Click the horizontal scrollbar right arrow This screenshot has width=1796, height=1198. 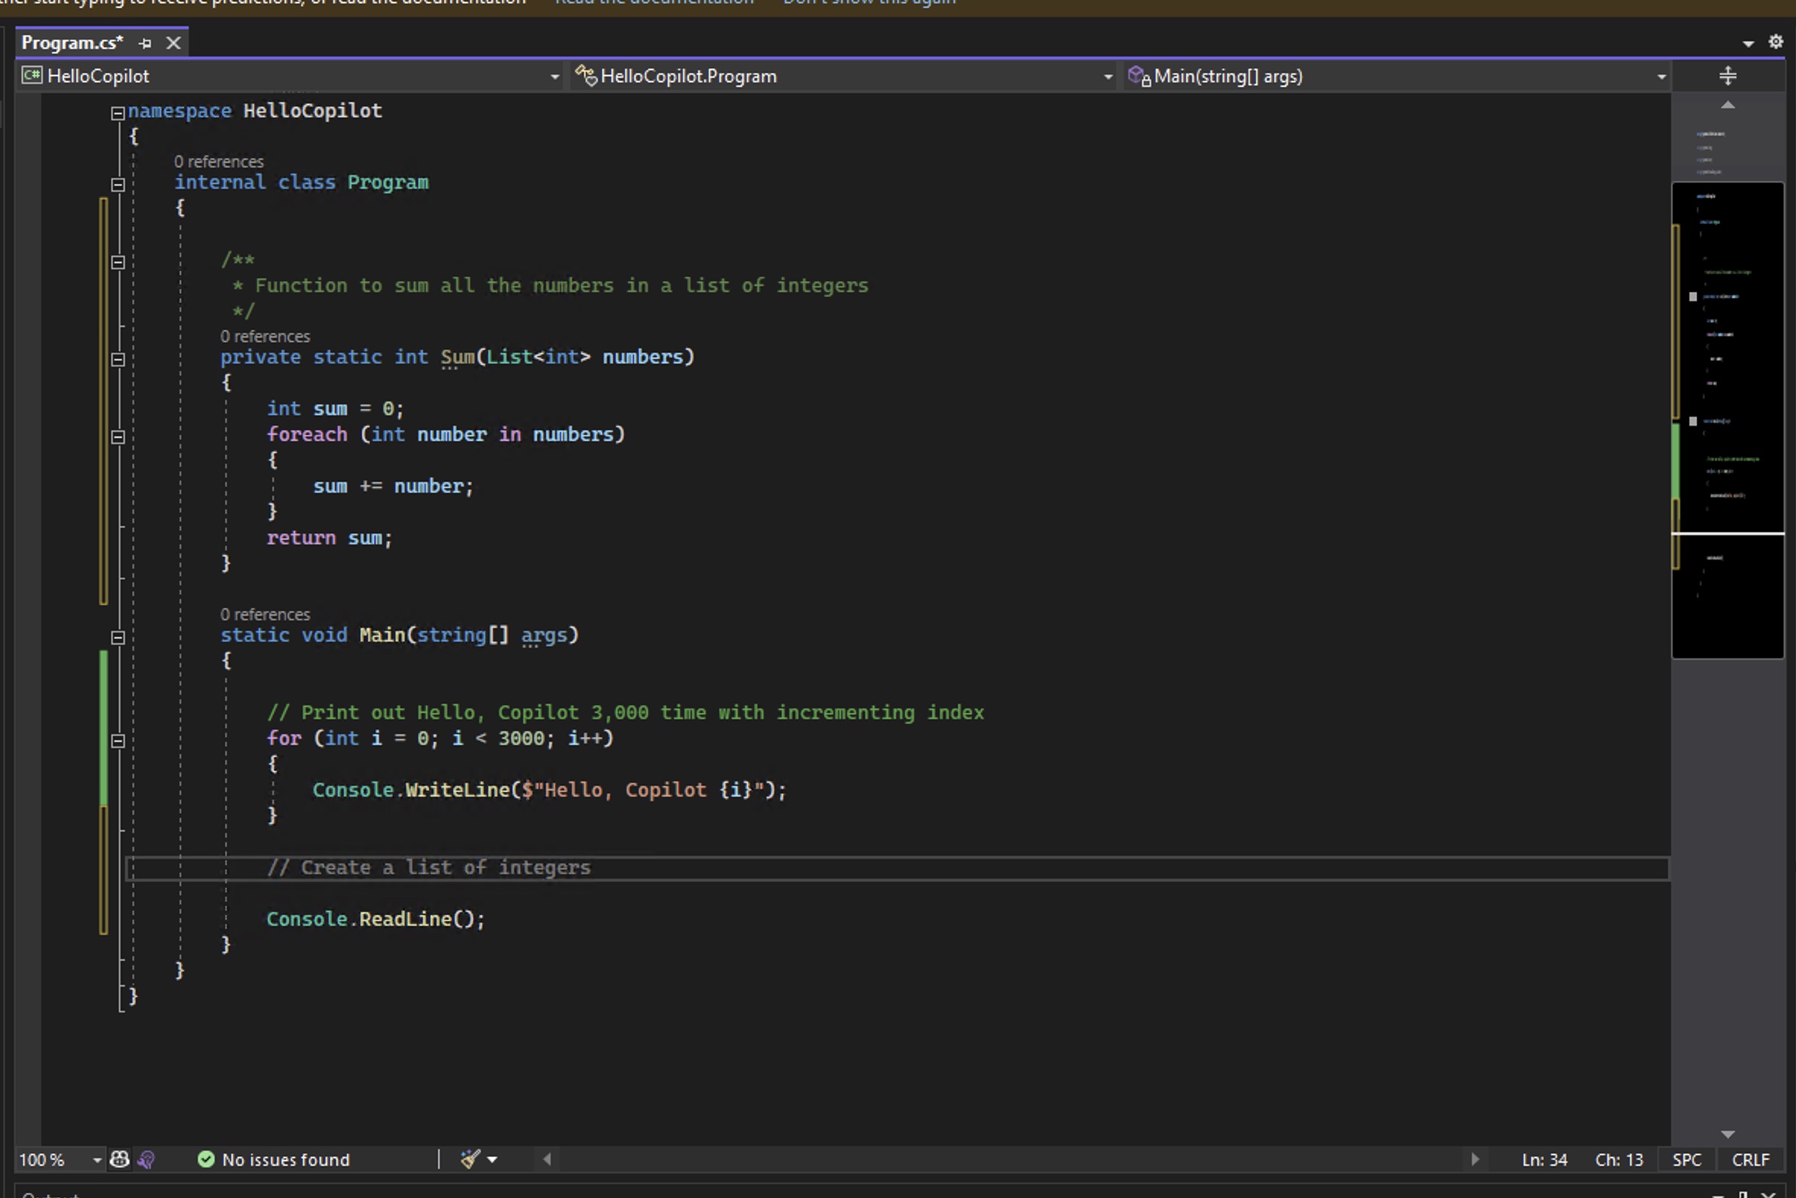pyautogui.click(x=1474, y=1159)
